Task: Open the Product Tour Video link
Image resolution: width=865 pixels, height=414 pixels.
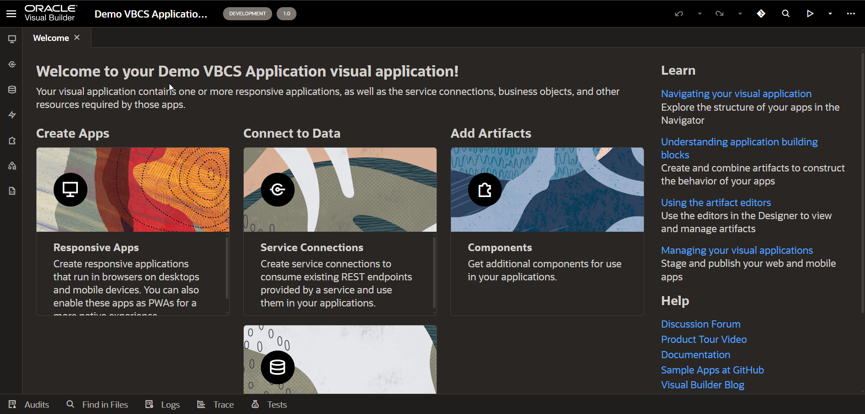Action: (704, 339)
